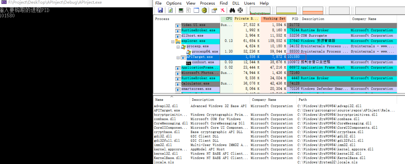Image resolution: width=405 pixels, height=164 pixels.
Task: Toggle the Show Lower Pane toolbar icon
Action: pos(196,10)
